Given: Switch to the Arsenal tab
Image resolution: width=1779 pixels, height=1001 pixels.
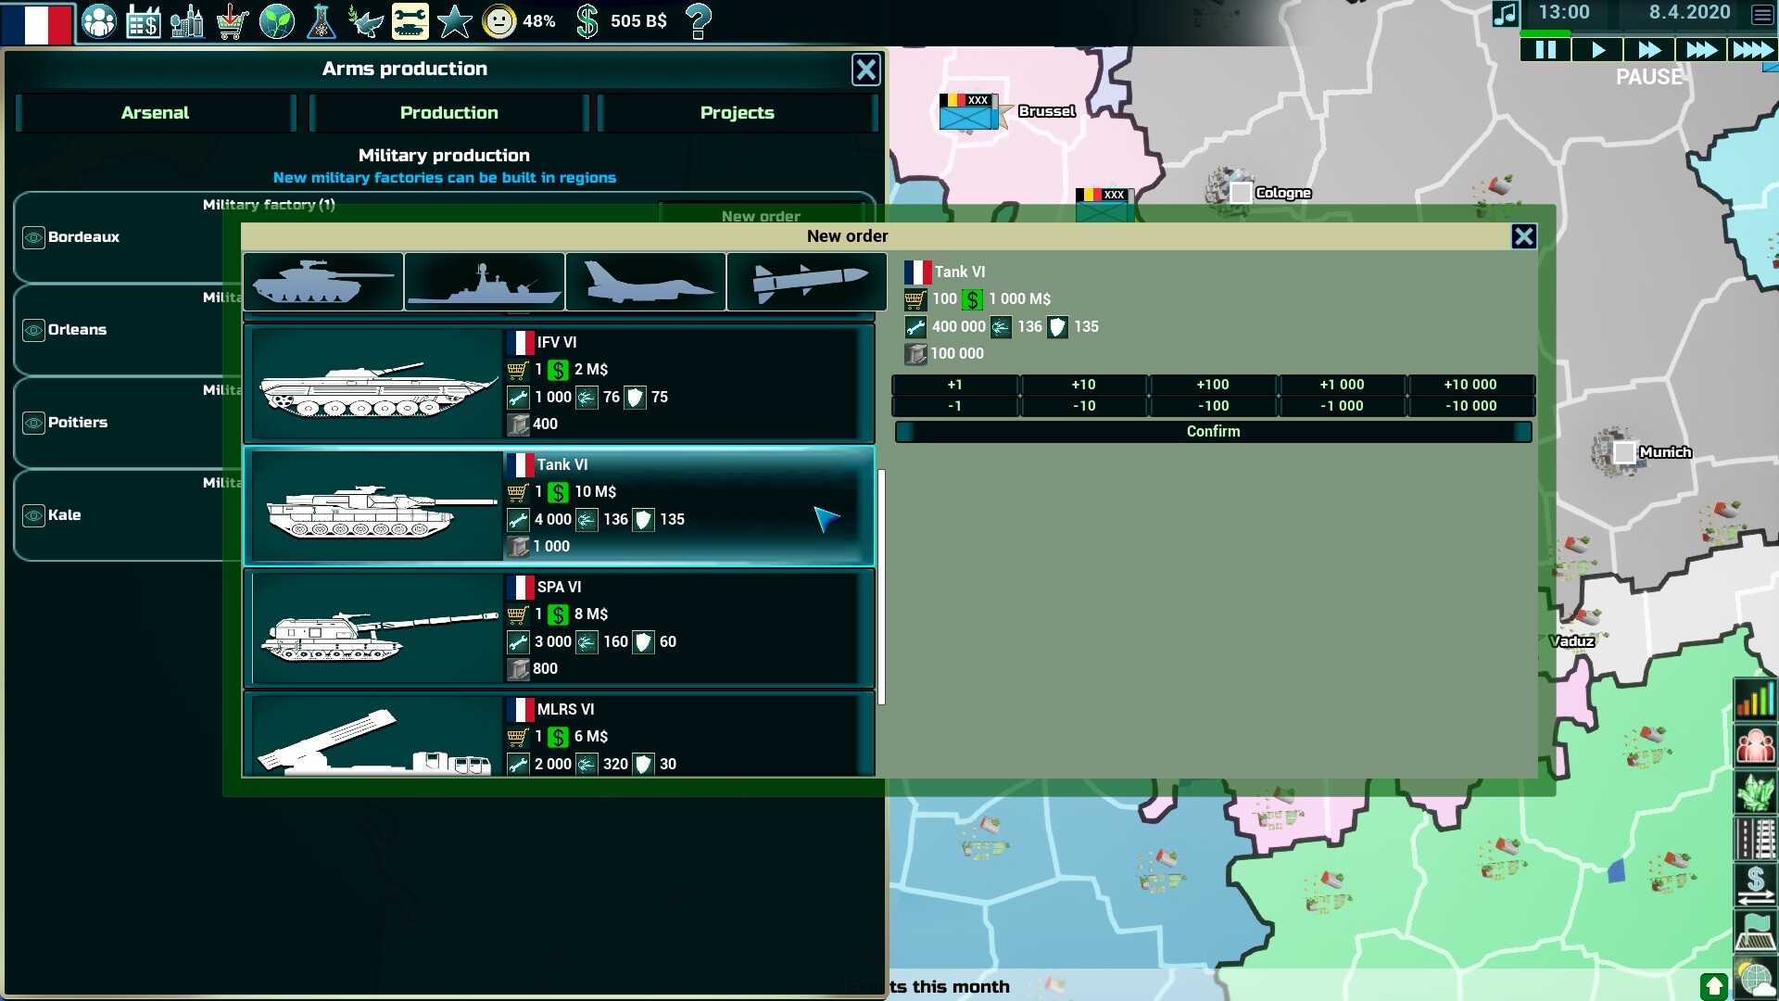Looking at the screenshot, I should pyautogui.click(x=155, y=113).
